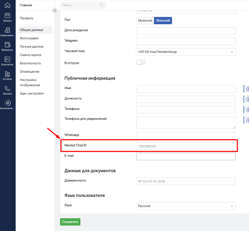Open the Безопасность settings section

pyautogui.click(x=30, y=63)
